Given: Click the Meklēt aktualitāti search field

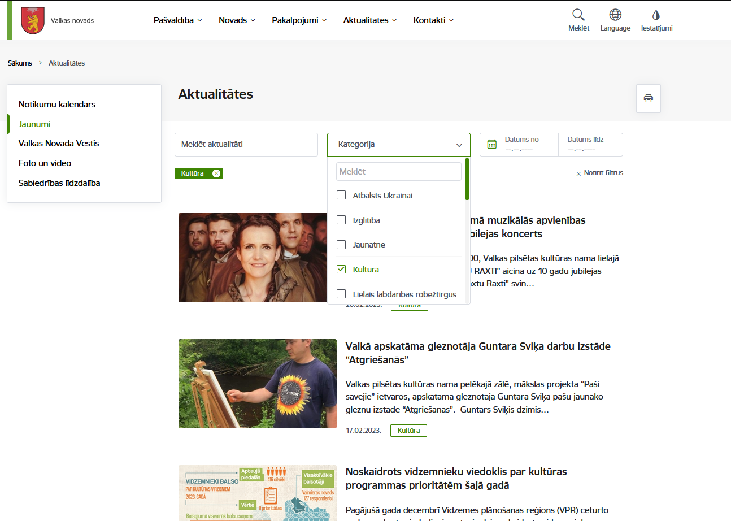Looking at the screenshot, I should [x=246, y=145].
